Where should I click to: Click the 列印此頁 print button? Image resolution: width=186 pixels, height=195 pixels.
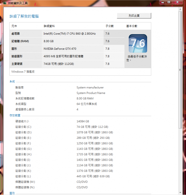(134, 16)
